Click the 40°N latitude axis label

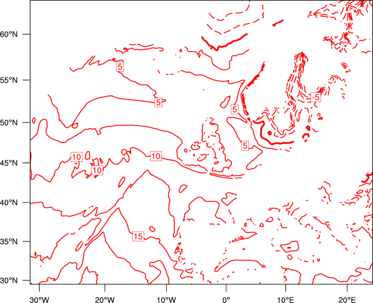(x=9, y=203)
